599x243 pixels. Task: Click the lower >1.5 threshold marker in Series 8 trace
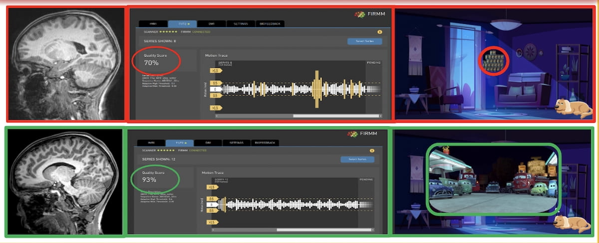(x=216, y=107)
